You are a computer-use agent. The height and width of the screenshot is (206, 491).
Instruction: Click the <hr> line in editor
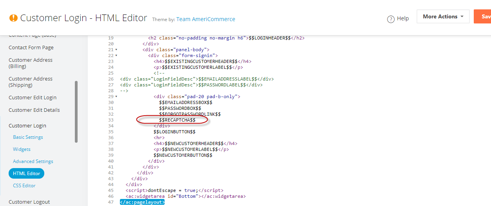coord(159,138)
